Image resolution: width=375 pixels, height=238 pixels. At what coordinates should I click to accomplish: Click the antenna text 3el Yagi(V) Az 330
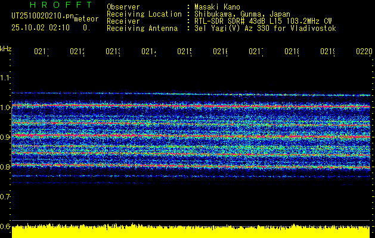[x=233, y=29]
